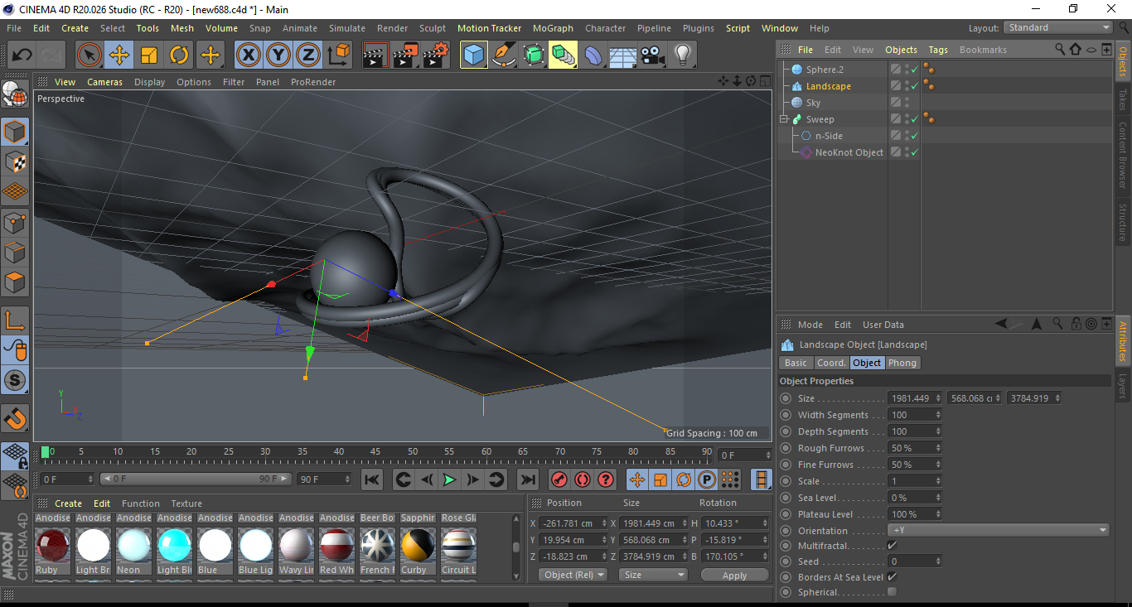Toggle Sky visibility dots

907,103
